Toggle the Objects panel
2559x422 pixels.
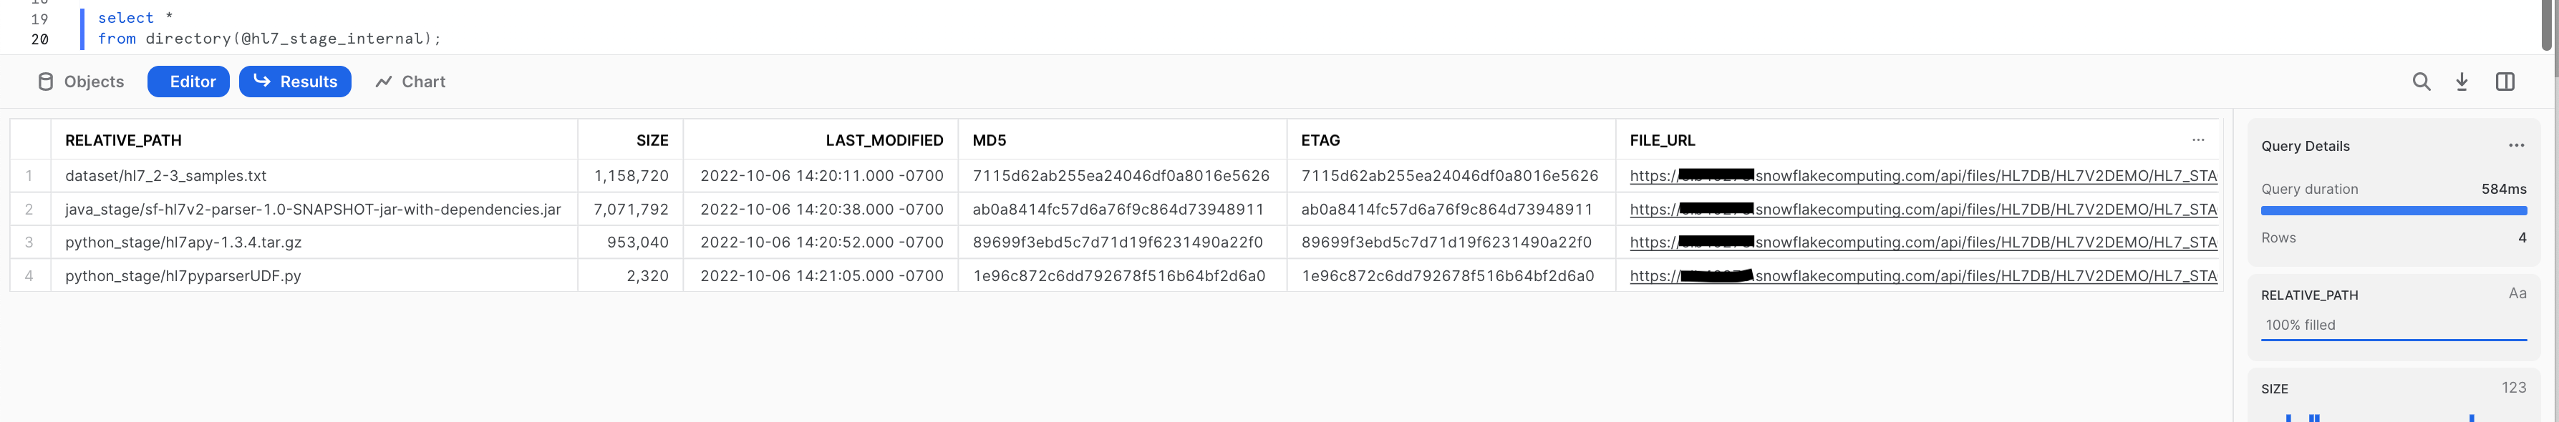coord(80,82)
